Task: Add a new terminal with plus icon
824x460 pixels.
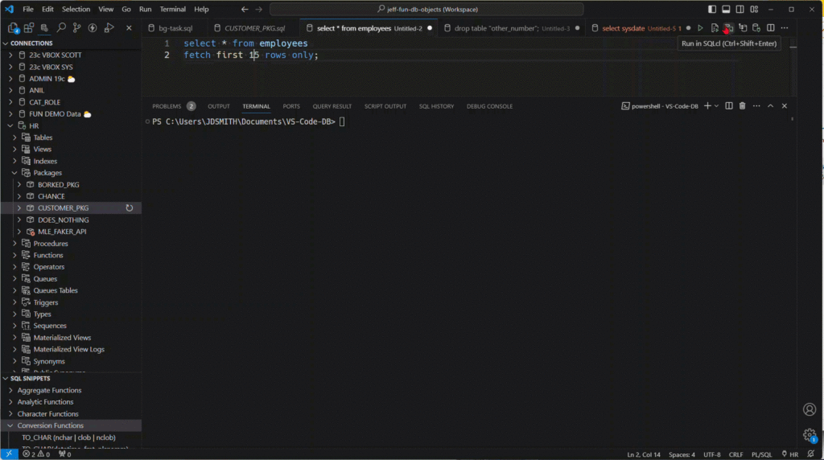Action: pos(707,106)
